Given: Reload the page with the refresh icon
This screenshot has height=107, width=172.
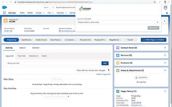Looking at the screenshot, I should coord(10,2).
